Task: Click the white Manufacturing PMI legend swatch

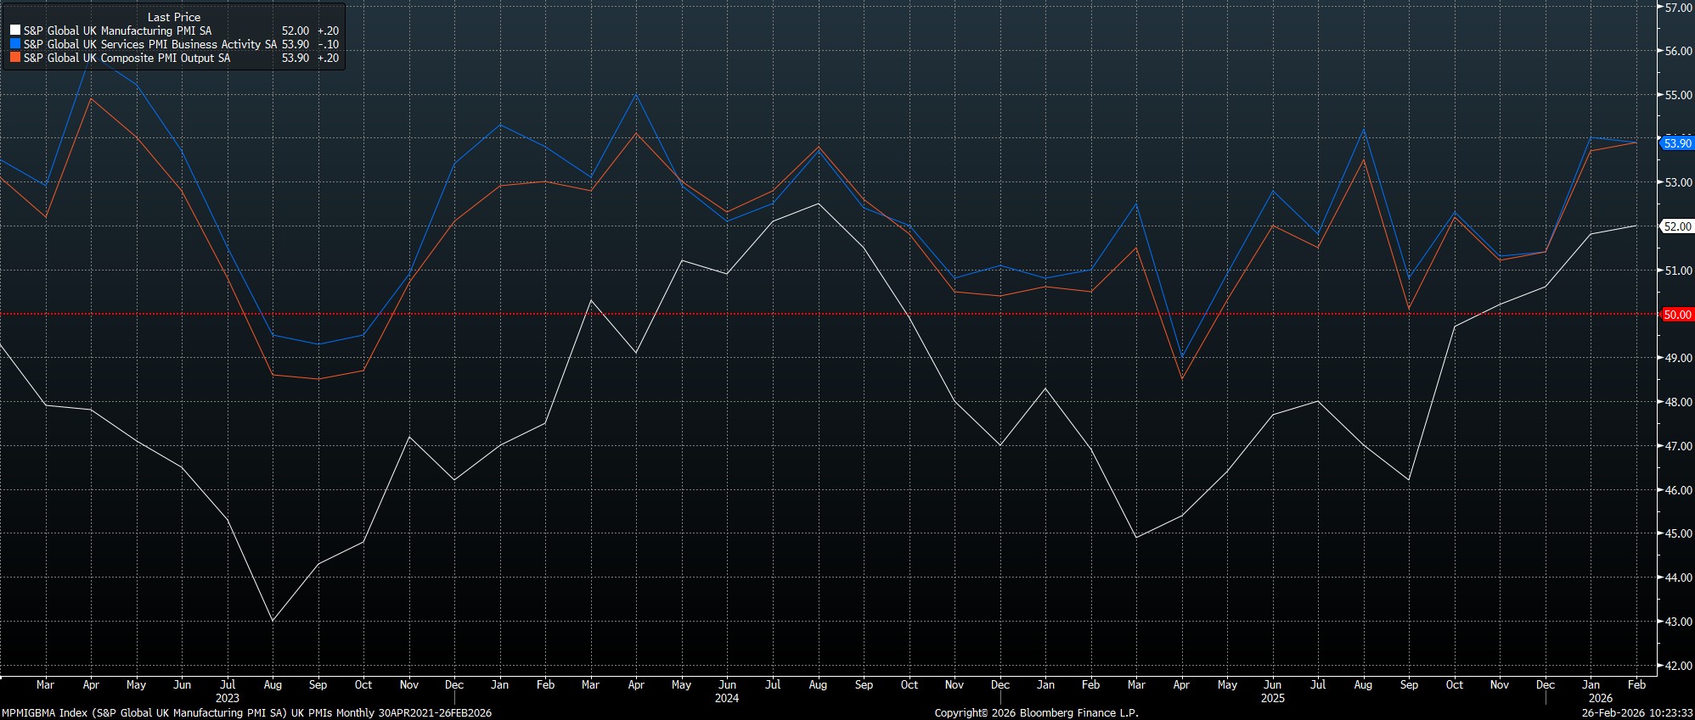Action: tap(15, 31)
